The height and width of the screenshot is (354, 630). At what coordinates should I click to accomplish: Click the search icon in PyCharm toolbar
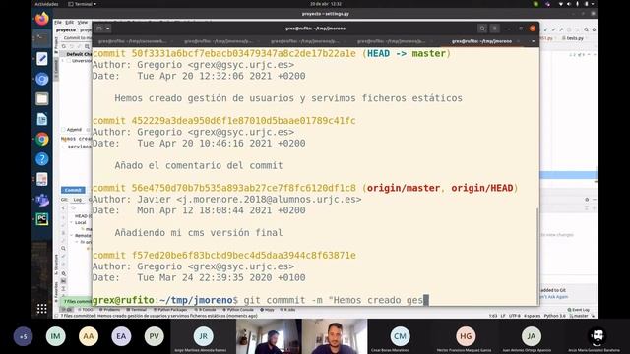coord(587,29)
